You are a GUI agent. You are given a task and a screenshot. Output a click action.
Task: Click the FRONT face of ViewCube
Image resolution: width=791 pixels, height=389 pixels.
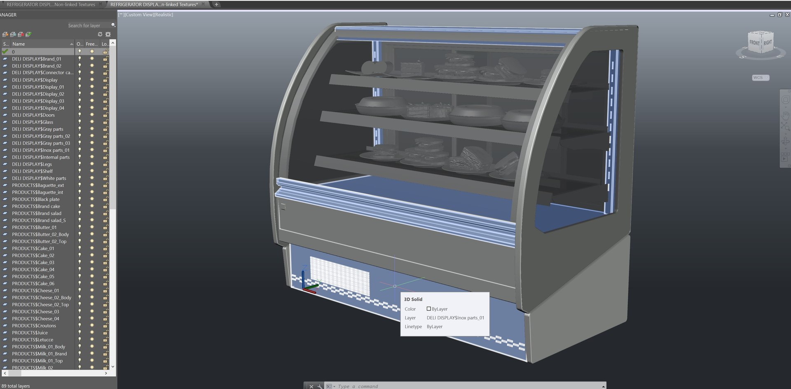[x=754, y=43]
